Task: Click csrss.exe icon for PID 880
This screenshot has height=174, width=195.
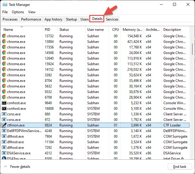Action: 4,114
